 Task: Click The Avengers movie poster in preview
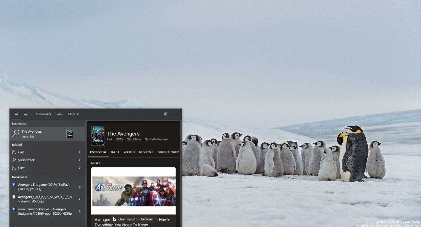coord(98,136)
